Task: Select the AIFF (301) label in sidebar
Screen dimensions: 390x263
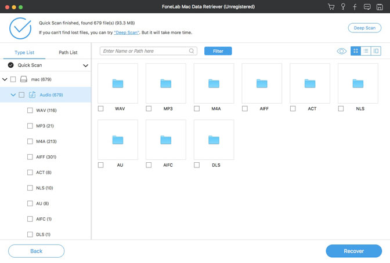Action: (46, 157)
